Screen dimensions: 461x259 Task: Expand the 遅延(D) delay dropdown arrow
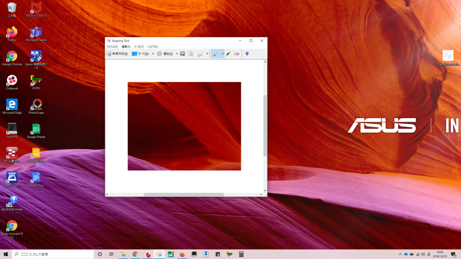pos(177,54)
